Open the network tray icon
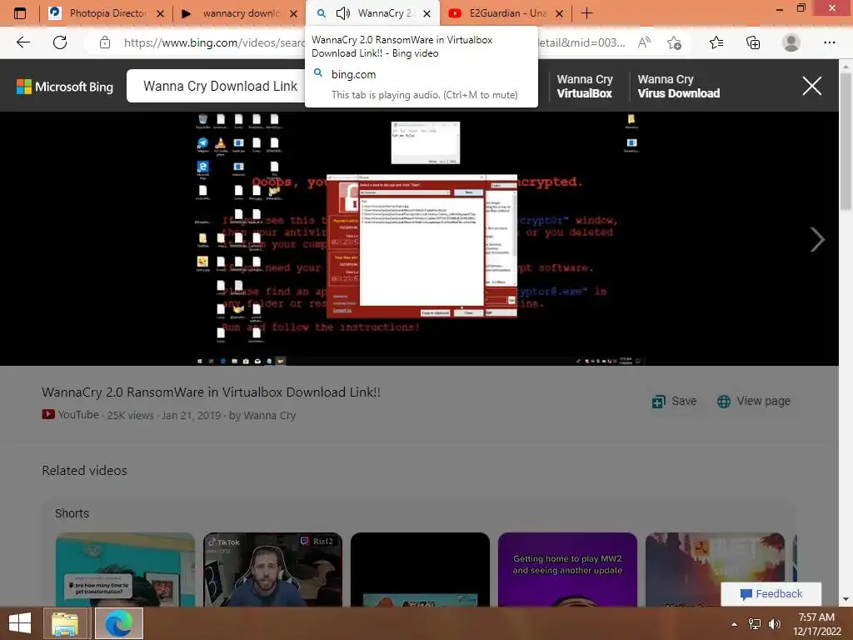This screenshot has width=853, height=640. click(755, 624)
